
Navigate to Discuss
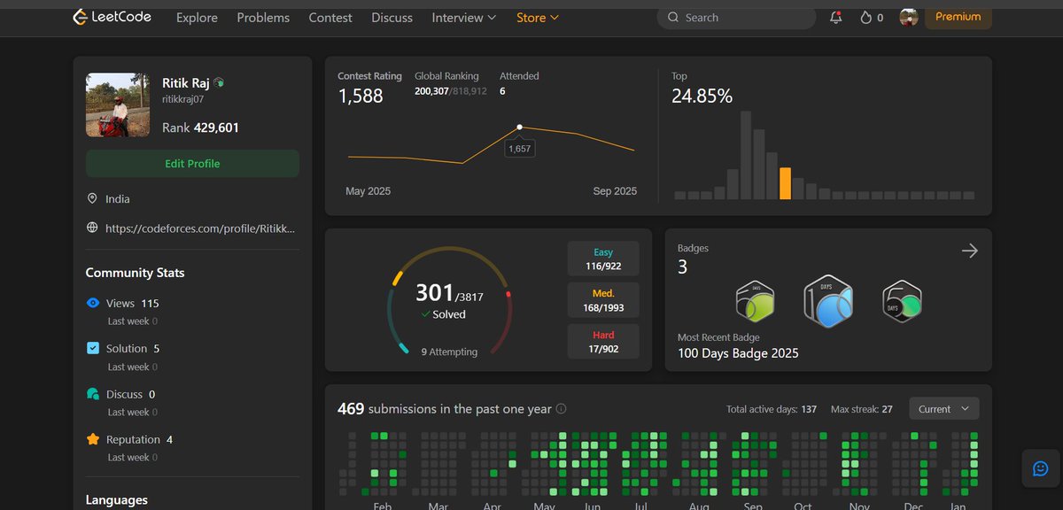click(392, 18)
